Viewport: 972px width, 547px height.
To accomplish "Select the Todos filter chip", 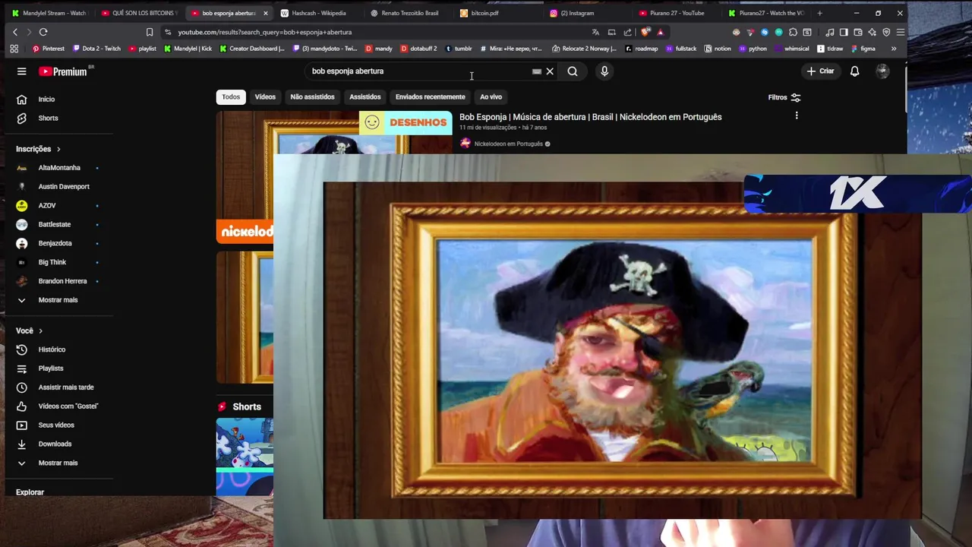I will coord(231,97).
